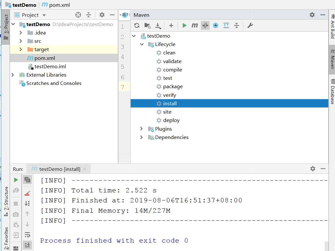Viewport: 335px width, 251px height.
Task: Rerun testDemo install with green arrow
Action: coord(16,180)
